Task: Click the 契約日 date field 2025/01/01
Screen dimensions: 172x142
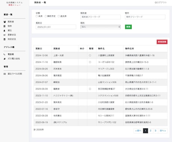Action: point(56,27)
